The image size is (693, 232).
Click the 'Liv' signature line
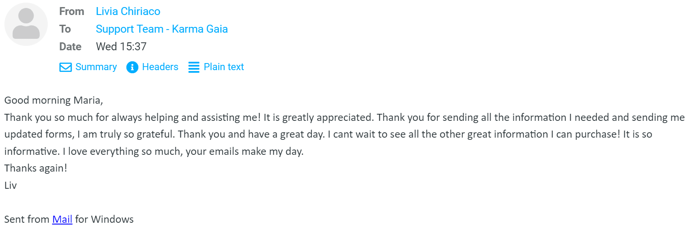tap(11, 185)
